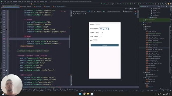This screenshot has height=96, width=172.
Task: Collapse the layout folder in project tree
Action: click(x=144, y=30)
